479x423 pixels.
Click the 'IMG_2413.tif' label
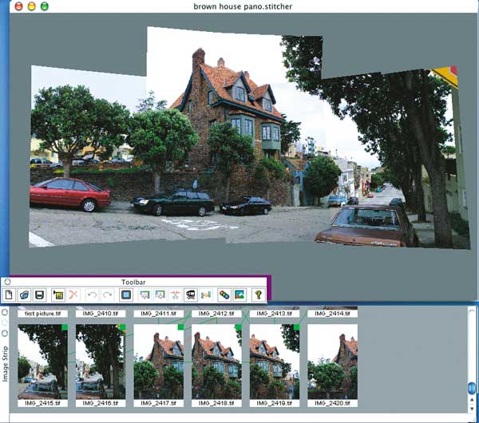tap(275, 314)
